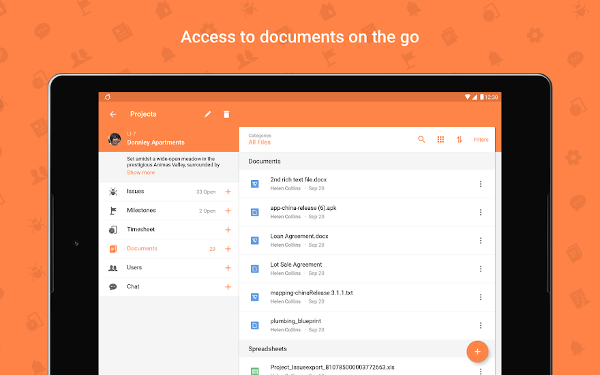Viewport: 600px width, 375px height.
Task: Add a timesheet entry with plus
Action: [x=228, y=230]
